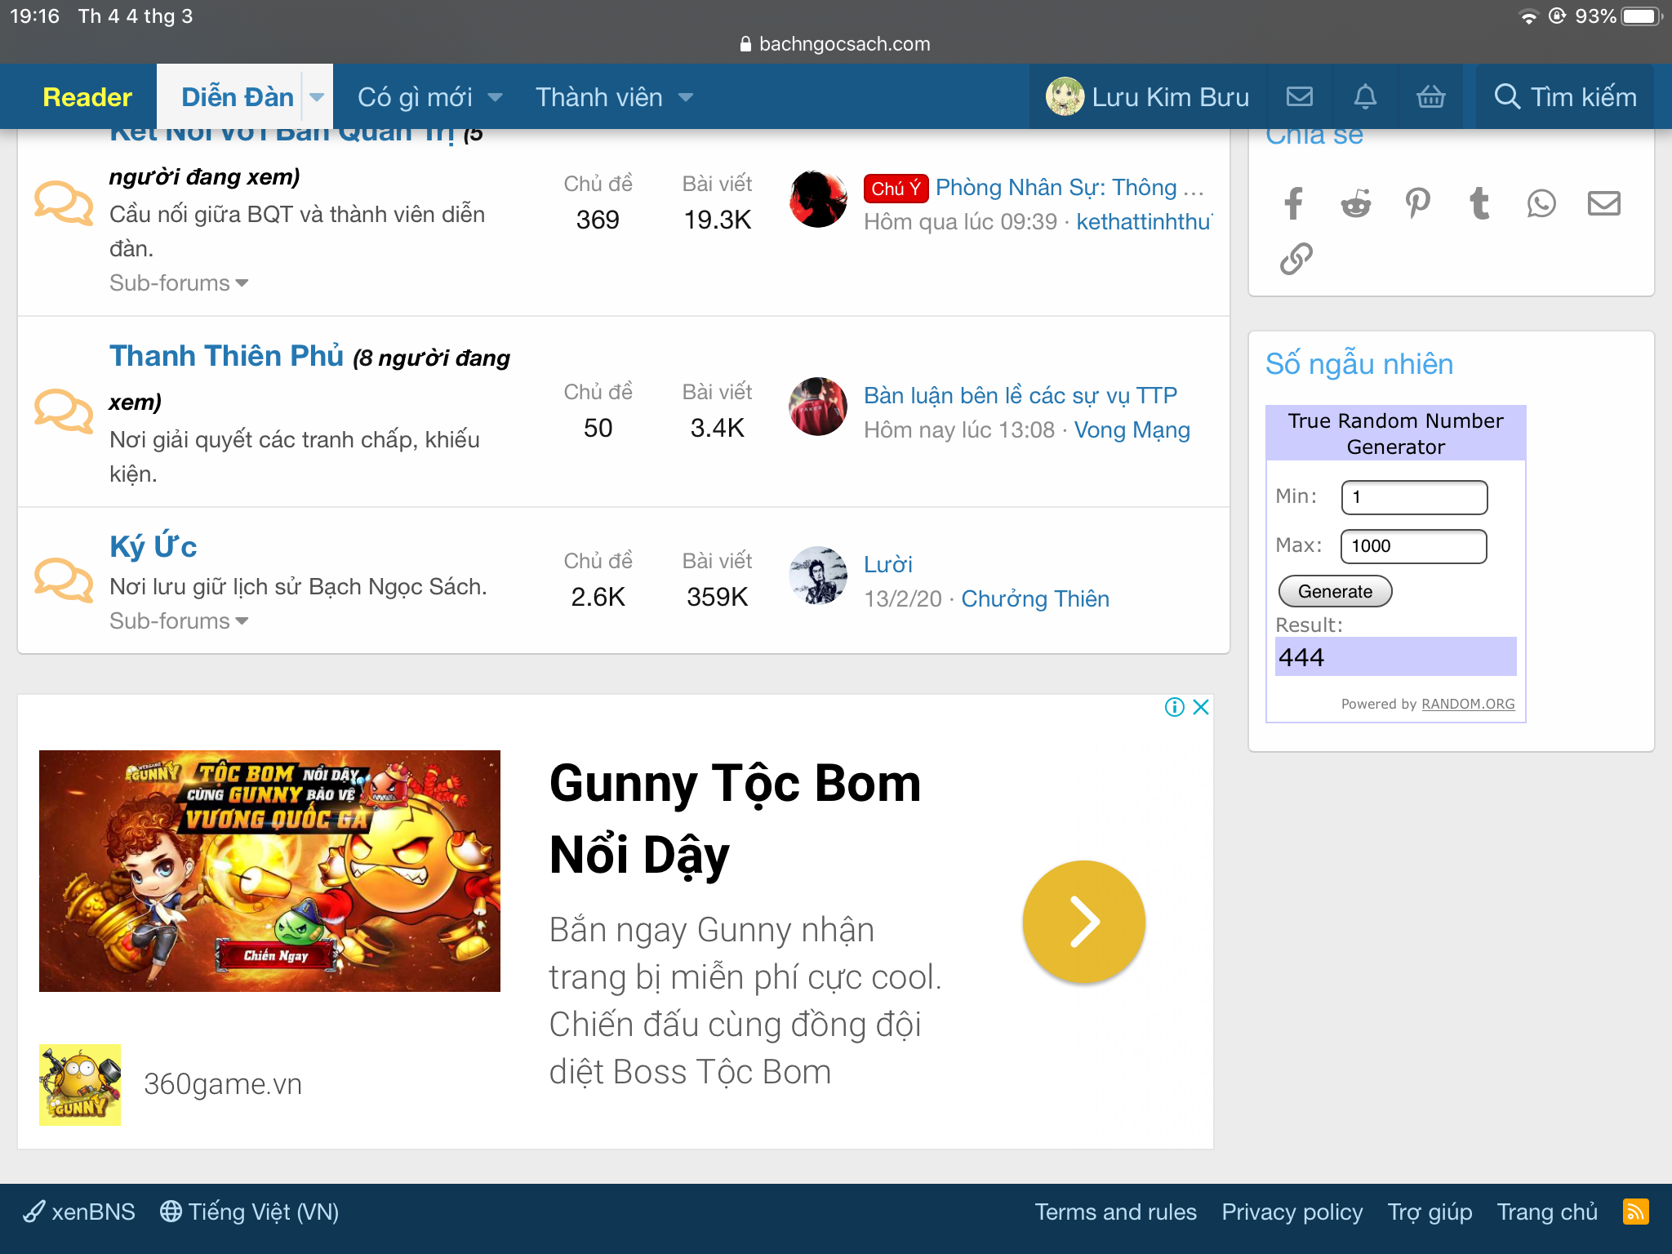
Task: Close the Gunny advertisement
Action: pos(1201,707)
